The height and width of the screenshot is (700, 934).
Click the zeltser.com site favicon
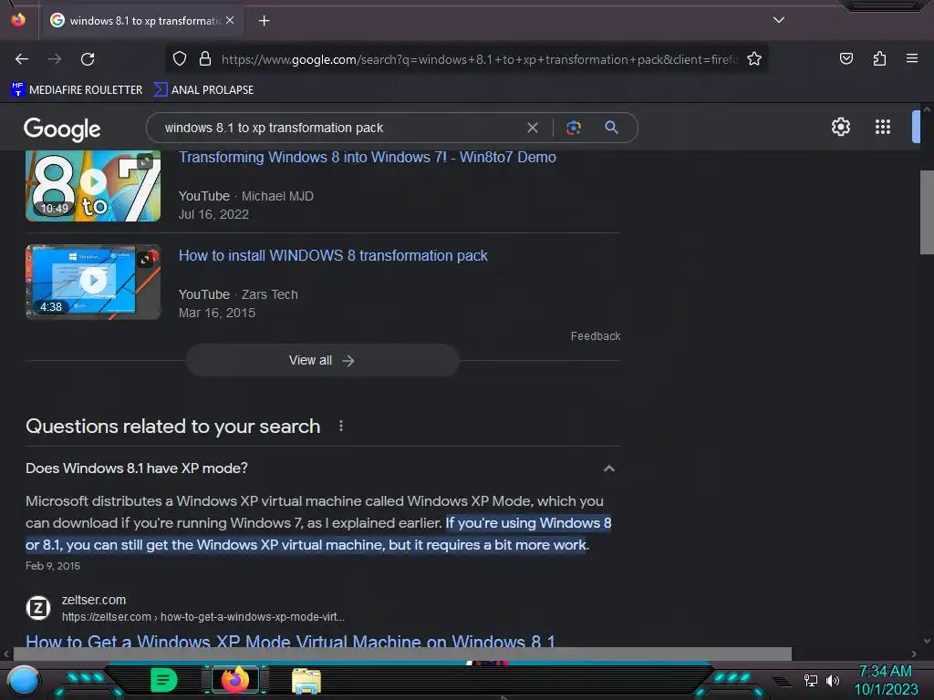tap(38, 608)
